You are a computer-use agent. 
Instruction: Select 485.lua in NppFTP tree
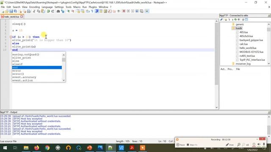point(243,32)
